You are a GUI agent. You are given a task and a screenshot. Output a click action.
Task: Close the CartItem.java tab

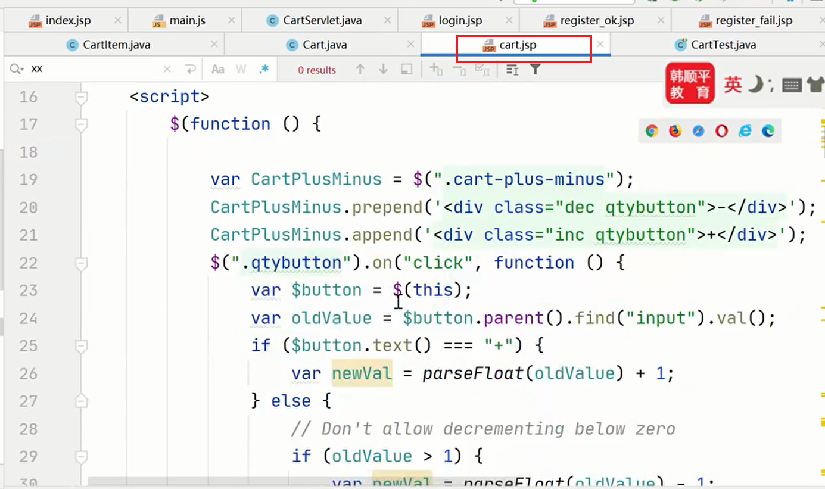click(x=214, y=44)
